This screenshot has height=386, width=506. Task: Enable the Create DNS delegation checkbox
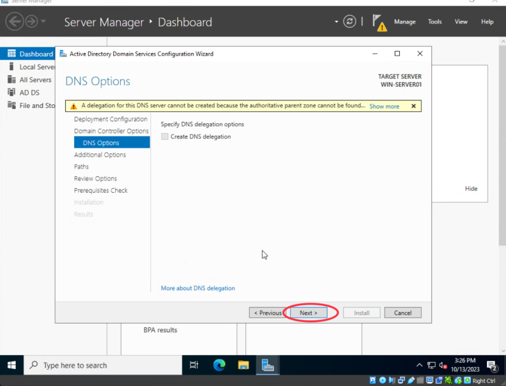164,136
